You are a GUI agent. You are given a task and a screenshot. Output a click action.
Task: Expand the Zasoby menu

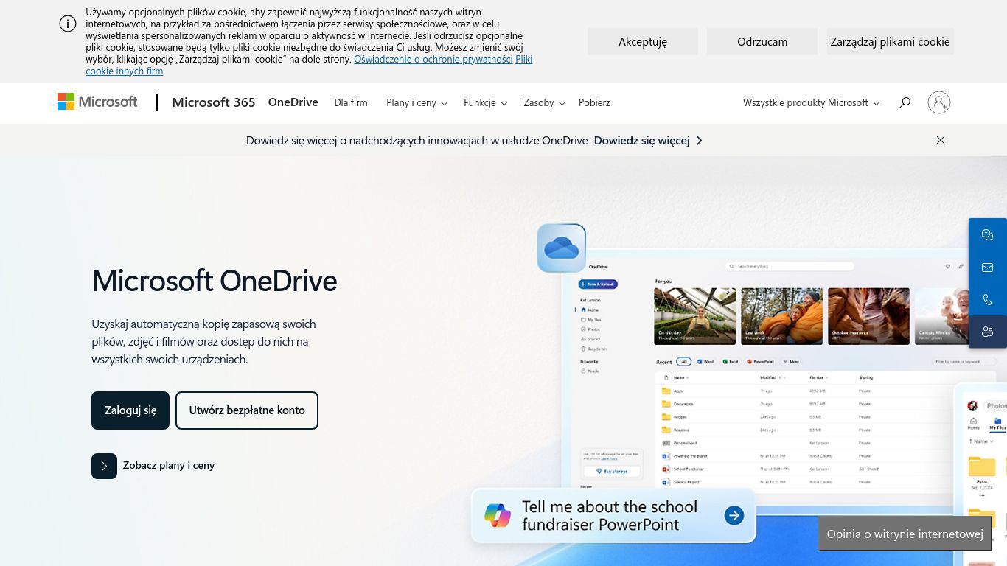point(544,102)
